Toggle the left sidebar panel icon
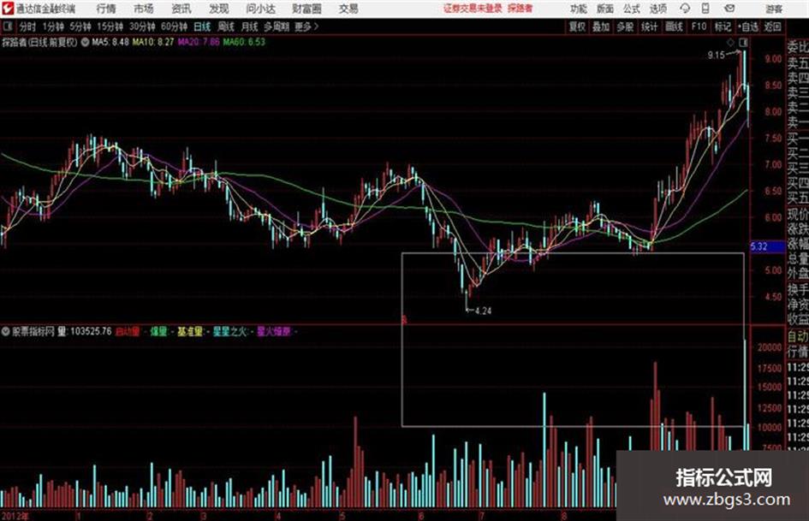 pyautogui.click(x=7, y=27)
